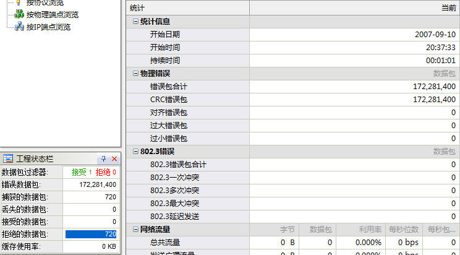
Task: Collapse the 统计信息 section
Action: click(135, 22)
